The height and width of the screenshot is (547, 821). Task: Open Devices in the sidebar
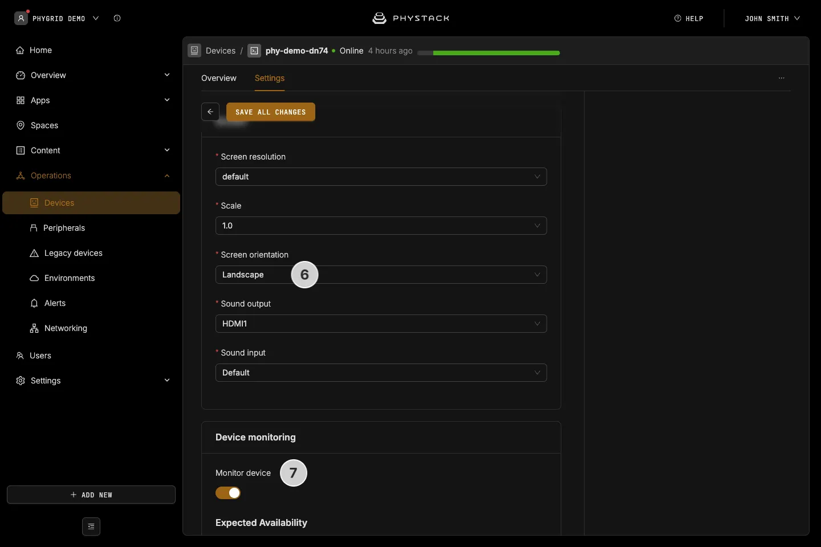[91, 203]
